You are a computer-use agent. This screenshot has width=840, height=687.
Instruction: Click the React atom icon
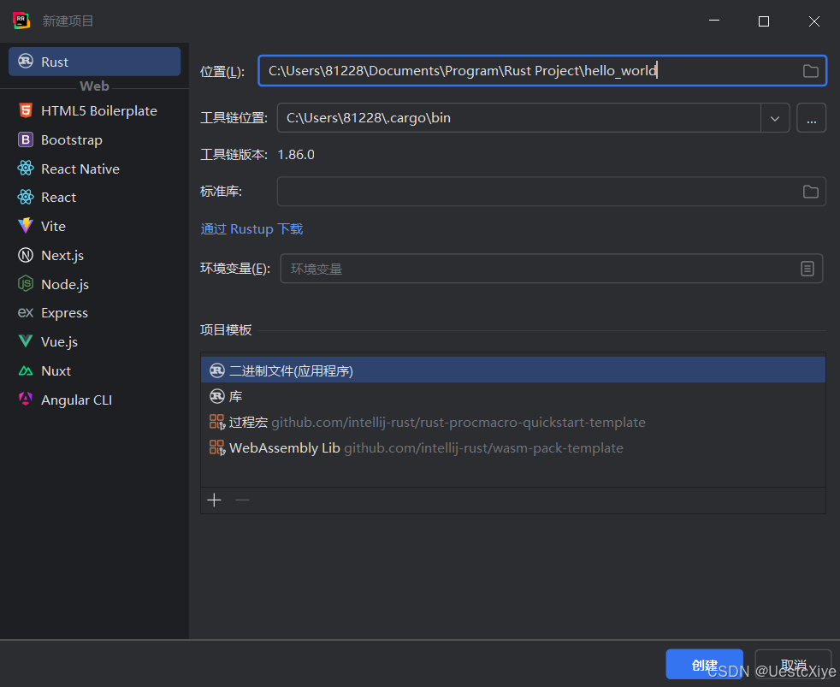pyautogui.click(x=26, y=198)
